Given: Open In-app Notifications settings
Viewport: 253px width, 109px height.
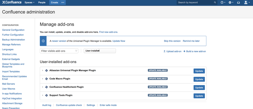Looking at the screenshot, I should point(12,94).
